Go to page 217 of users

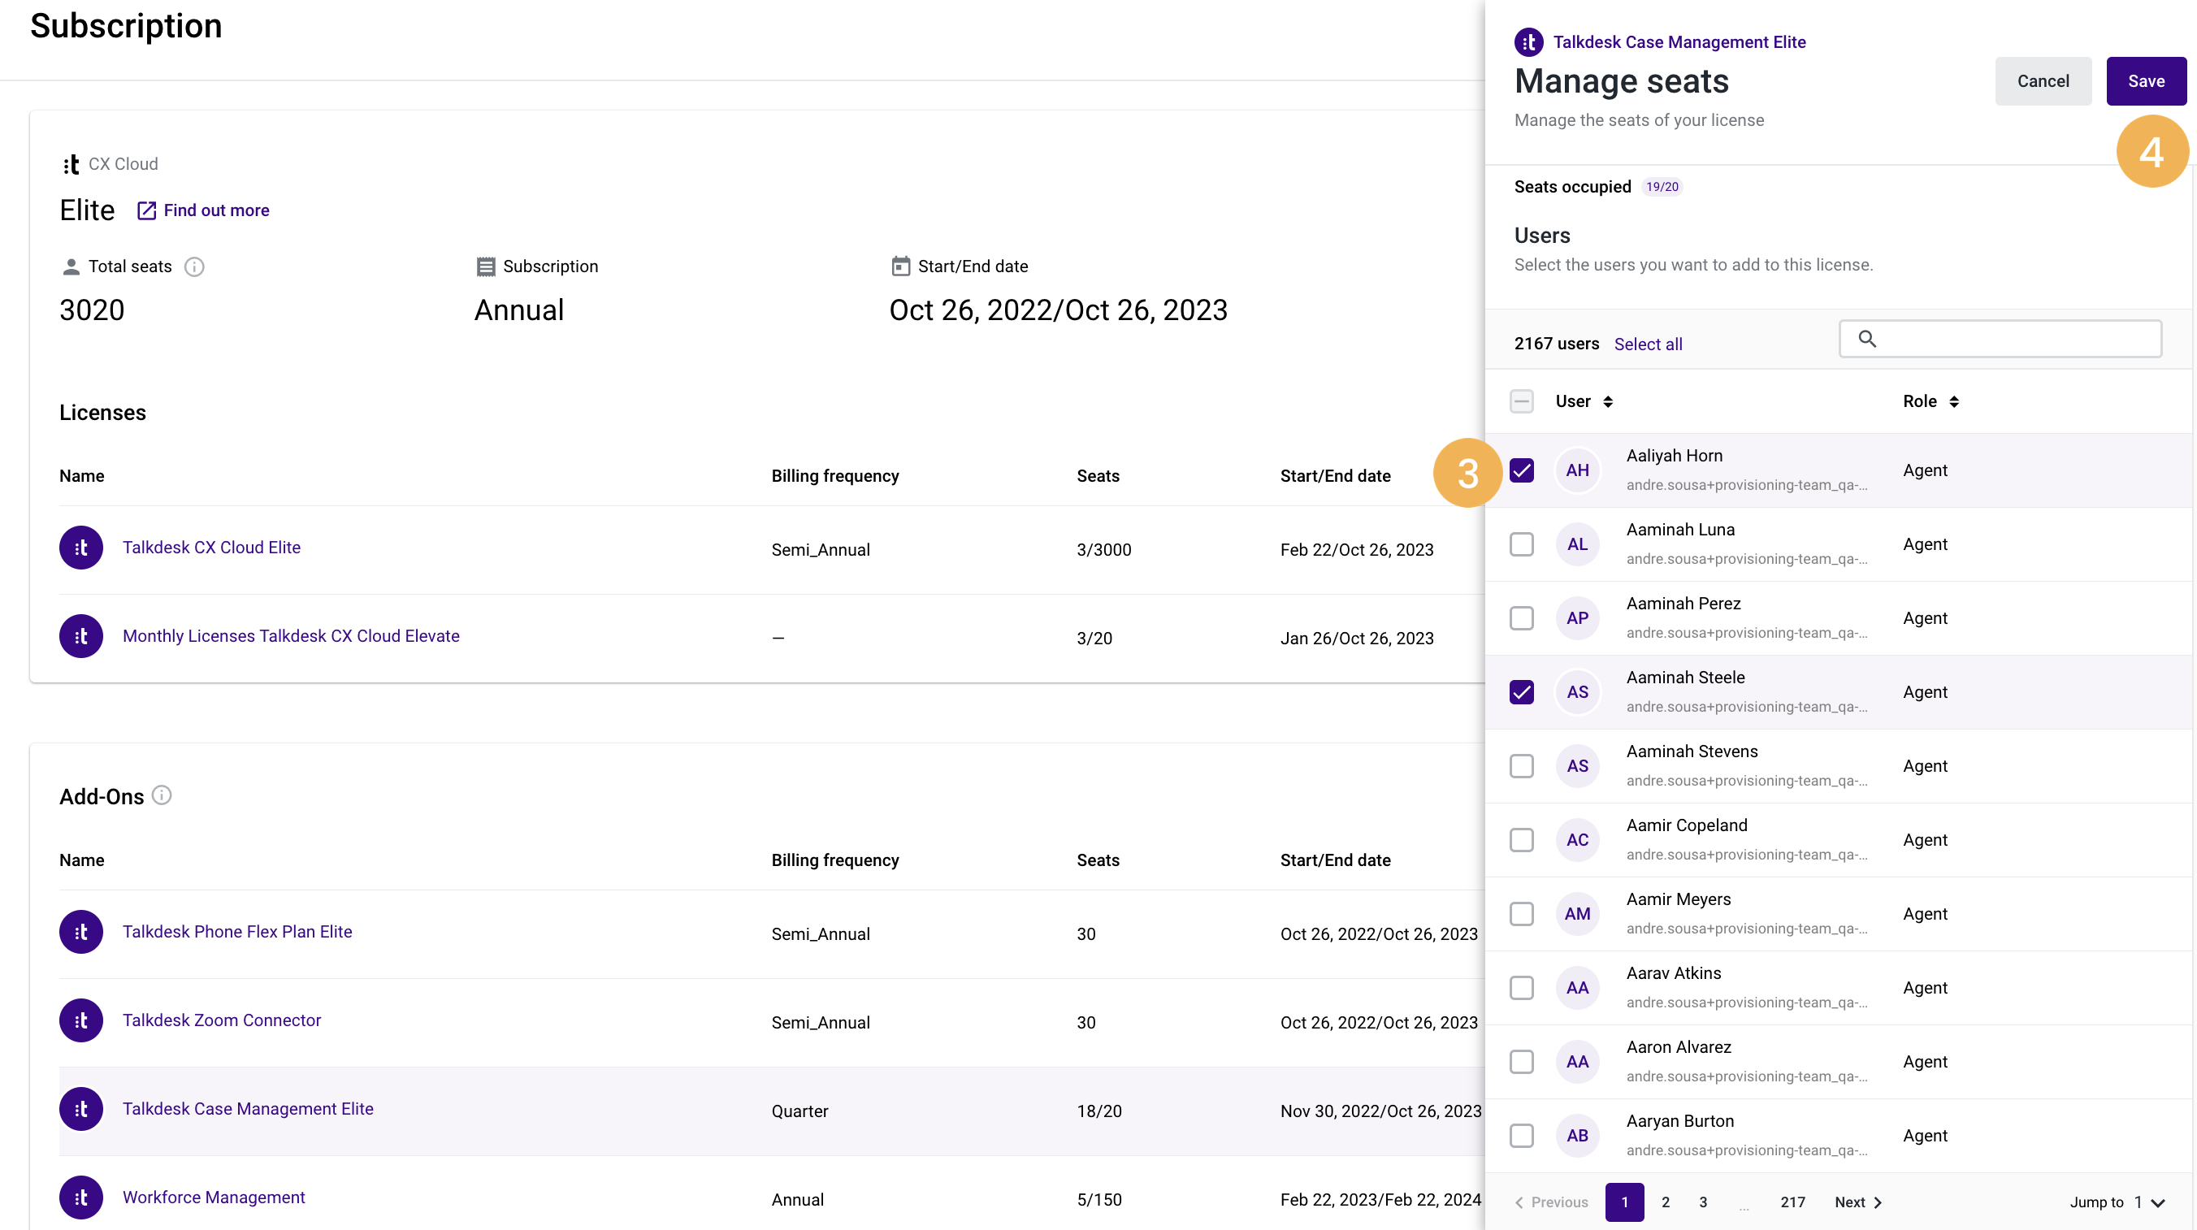point(1792,1202)
